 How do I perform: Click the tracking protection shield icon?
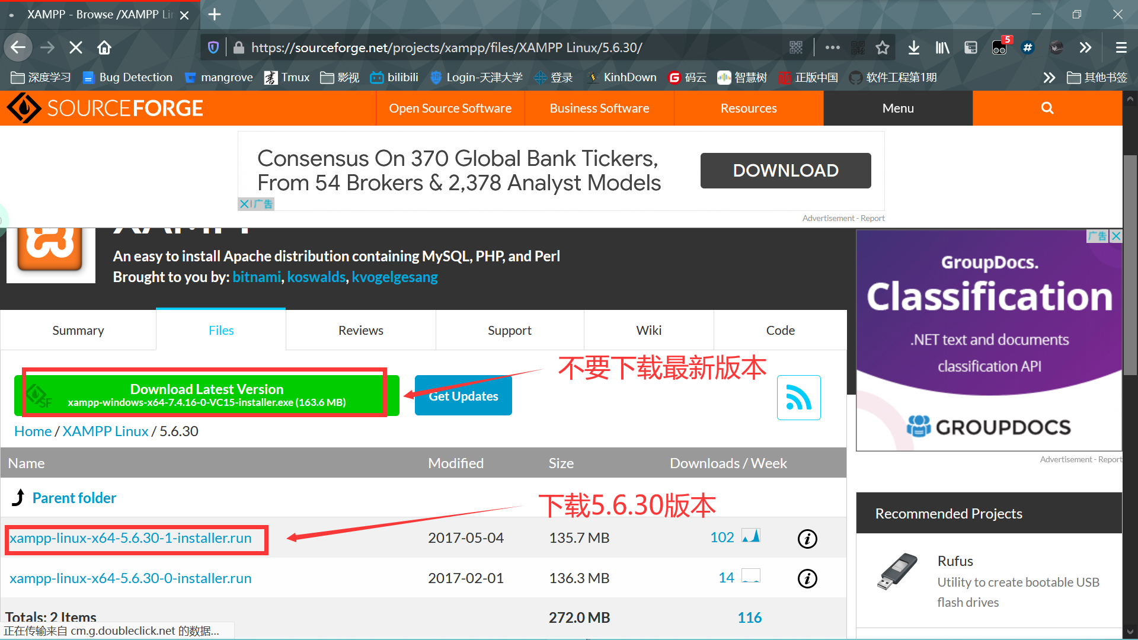tap(213, 47)
